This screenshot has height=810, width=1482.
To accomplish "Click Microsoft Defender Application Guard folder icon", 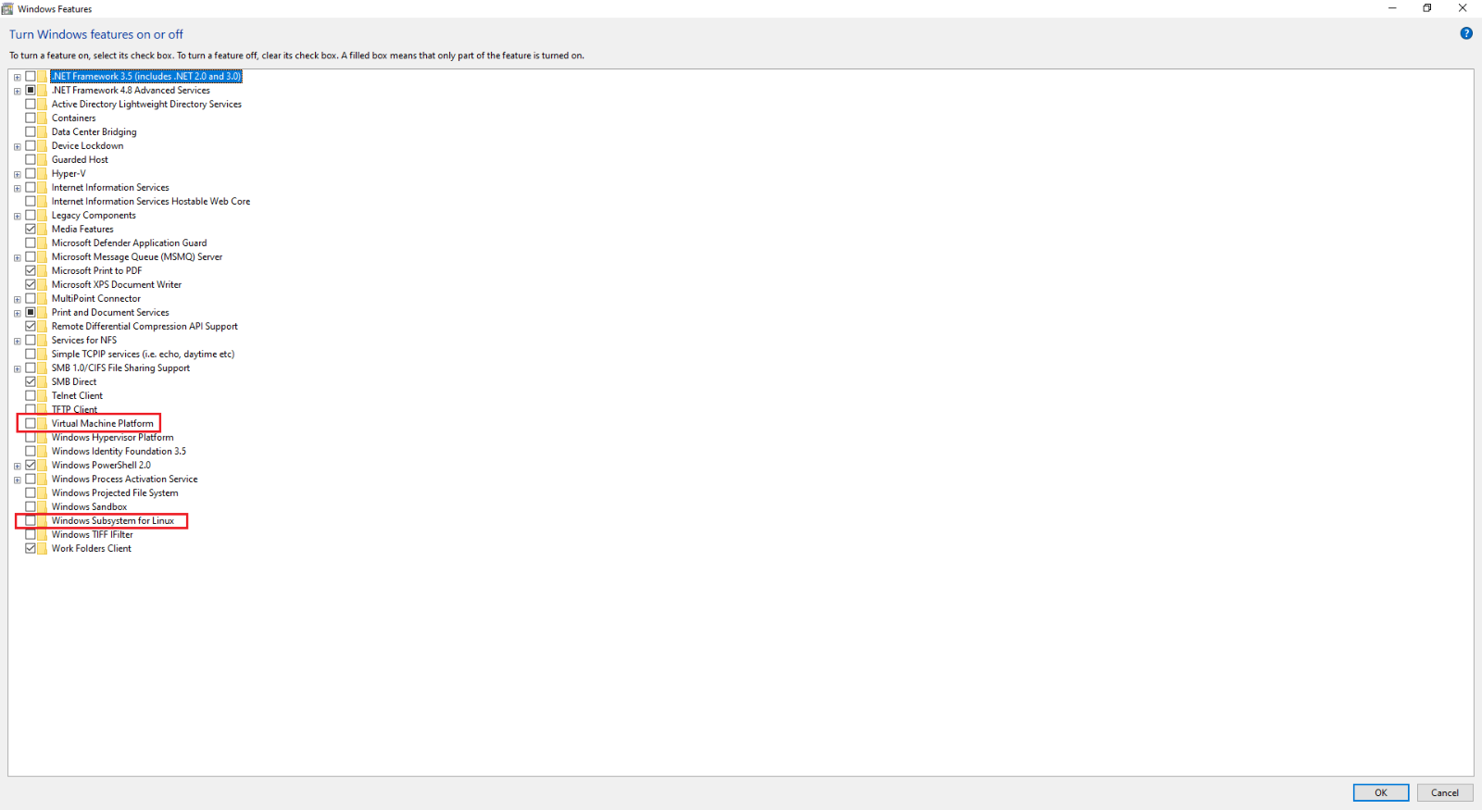I will 43,243.
